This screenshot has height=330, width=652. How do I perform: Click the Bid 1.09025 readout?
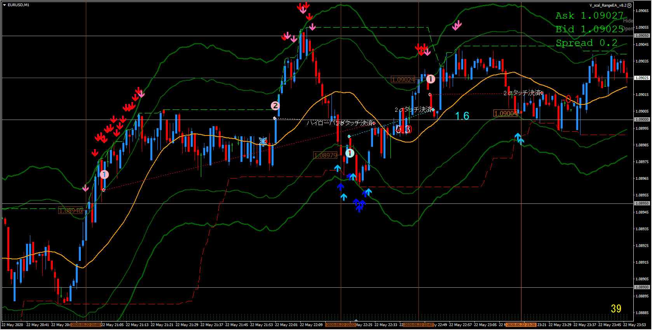(x=589, y=29)
